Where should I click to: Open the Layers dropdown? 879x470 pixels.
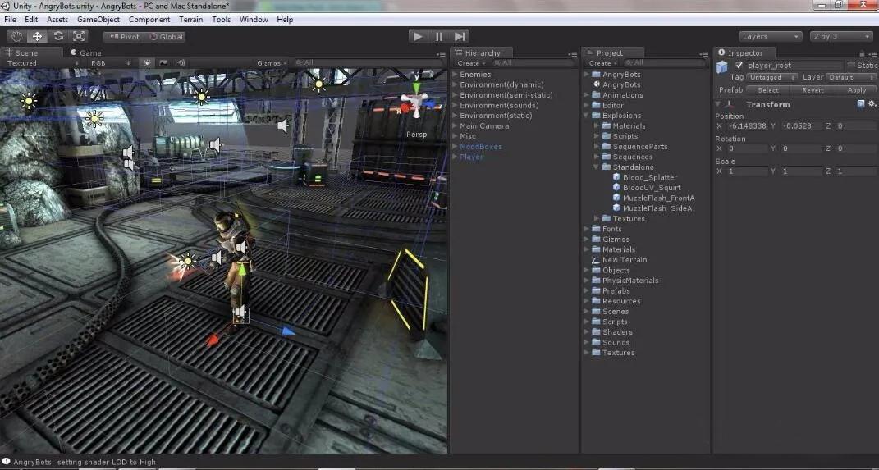tap(770, 37)
